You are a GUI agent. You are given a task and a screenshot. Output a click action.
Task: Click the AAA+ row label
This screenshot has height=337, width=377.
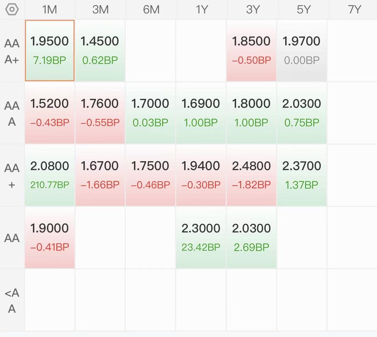[12, 51]
